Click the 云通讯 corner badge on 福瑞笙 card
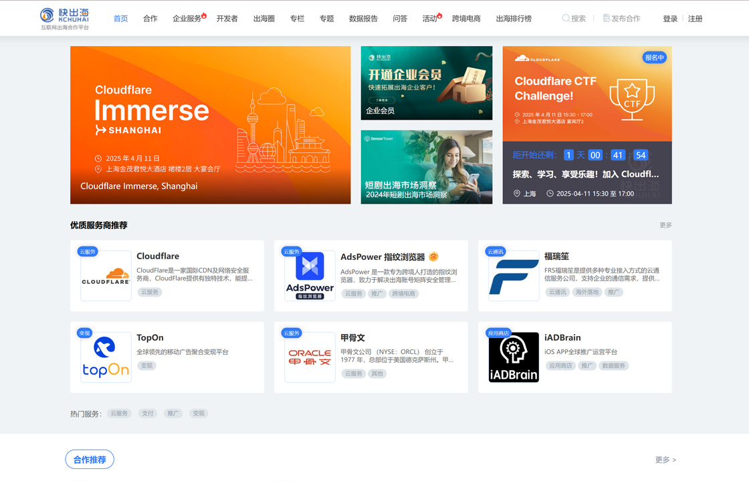This screenshot has width=749, height=481. (496, 251)
